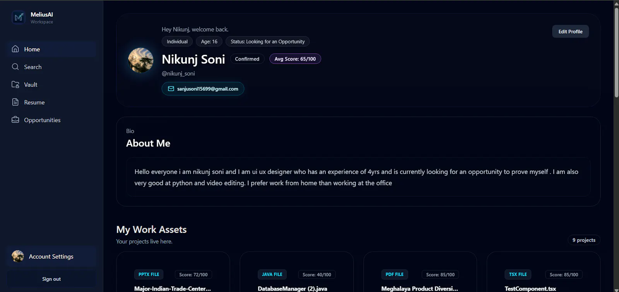Click the Score: 72/100 label
The image size is (619, 292).
coord(193,275)
